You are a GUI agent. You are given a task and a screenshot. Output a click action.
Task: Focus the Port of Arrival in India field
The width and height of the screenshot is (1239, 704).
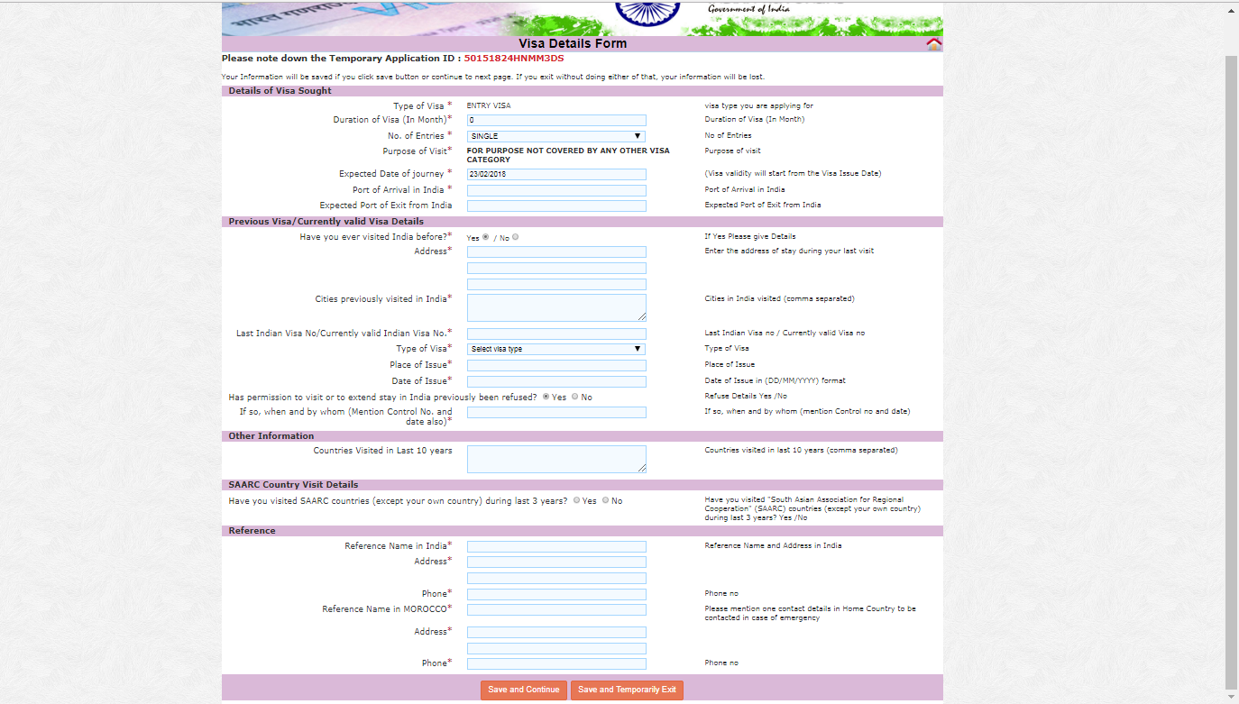pos(555,190)
